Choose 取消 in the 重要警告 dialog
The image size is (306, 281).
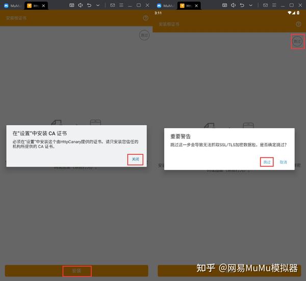pyautogui.click(x=283, y=162)
